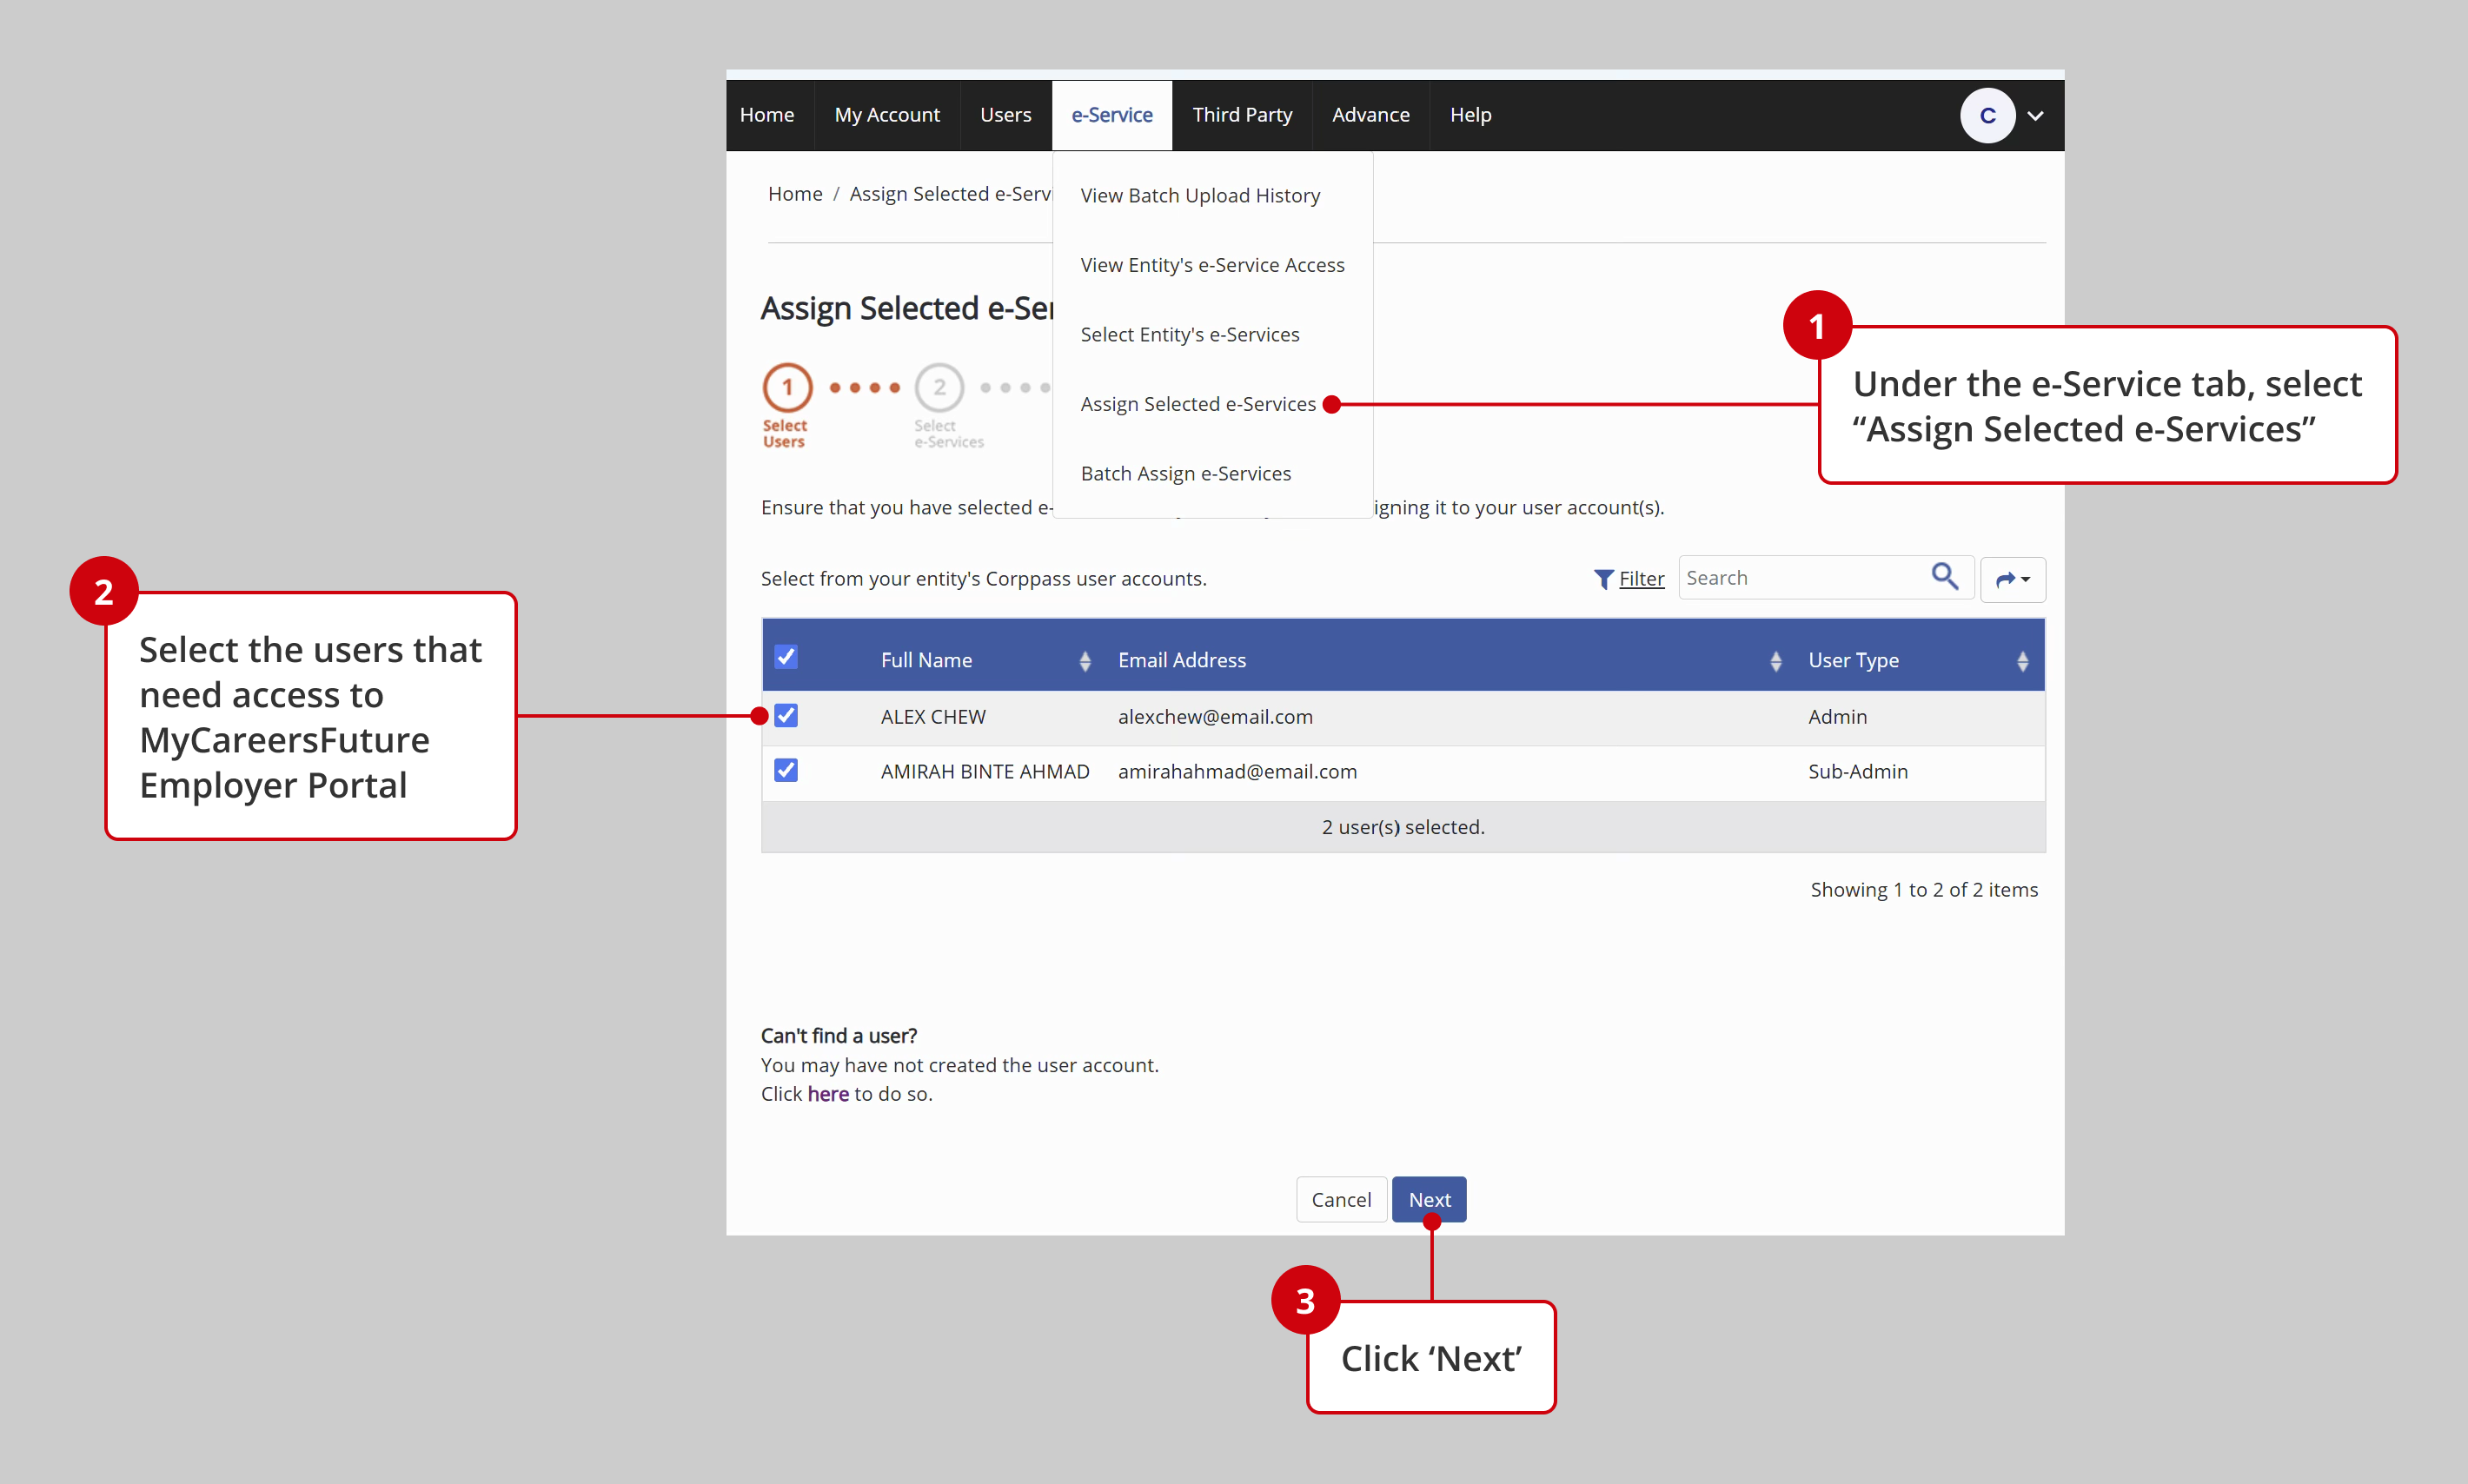Viewport: 2468px width, 1484px height.
Task: Select View Entity's e-Service Access
Action: click(1212, 265)
